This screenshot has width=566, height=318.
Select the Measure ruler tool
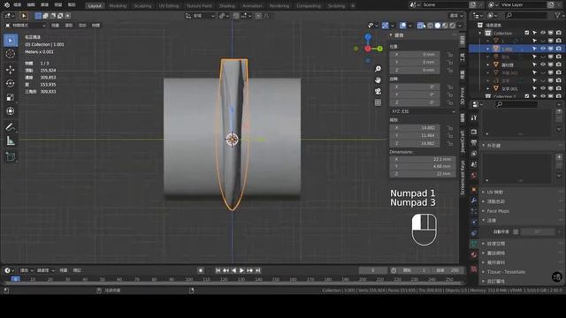(11, 141)
